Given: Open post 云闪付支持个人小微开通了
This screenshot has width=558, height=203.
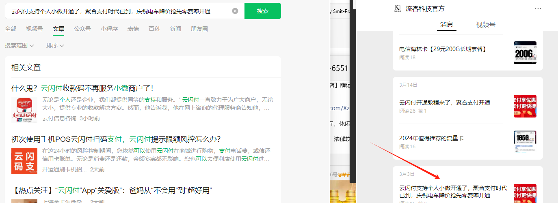Looking at the screenshot, I should click(x=453, y=192).
